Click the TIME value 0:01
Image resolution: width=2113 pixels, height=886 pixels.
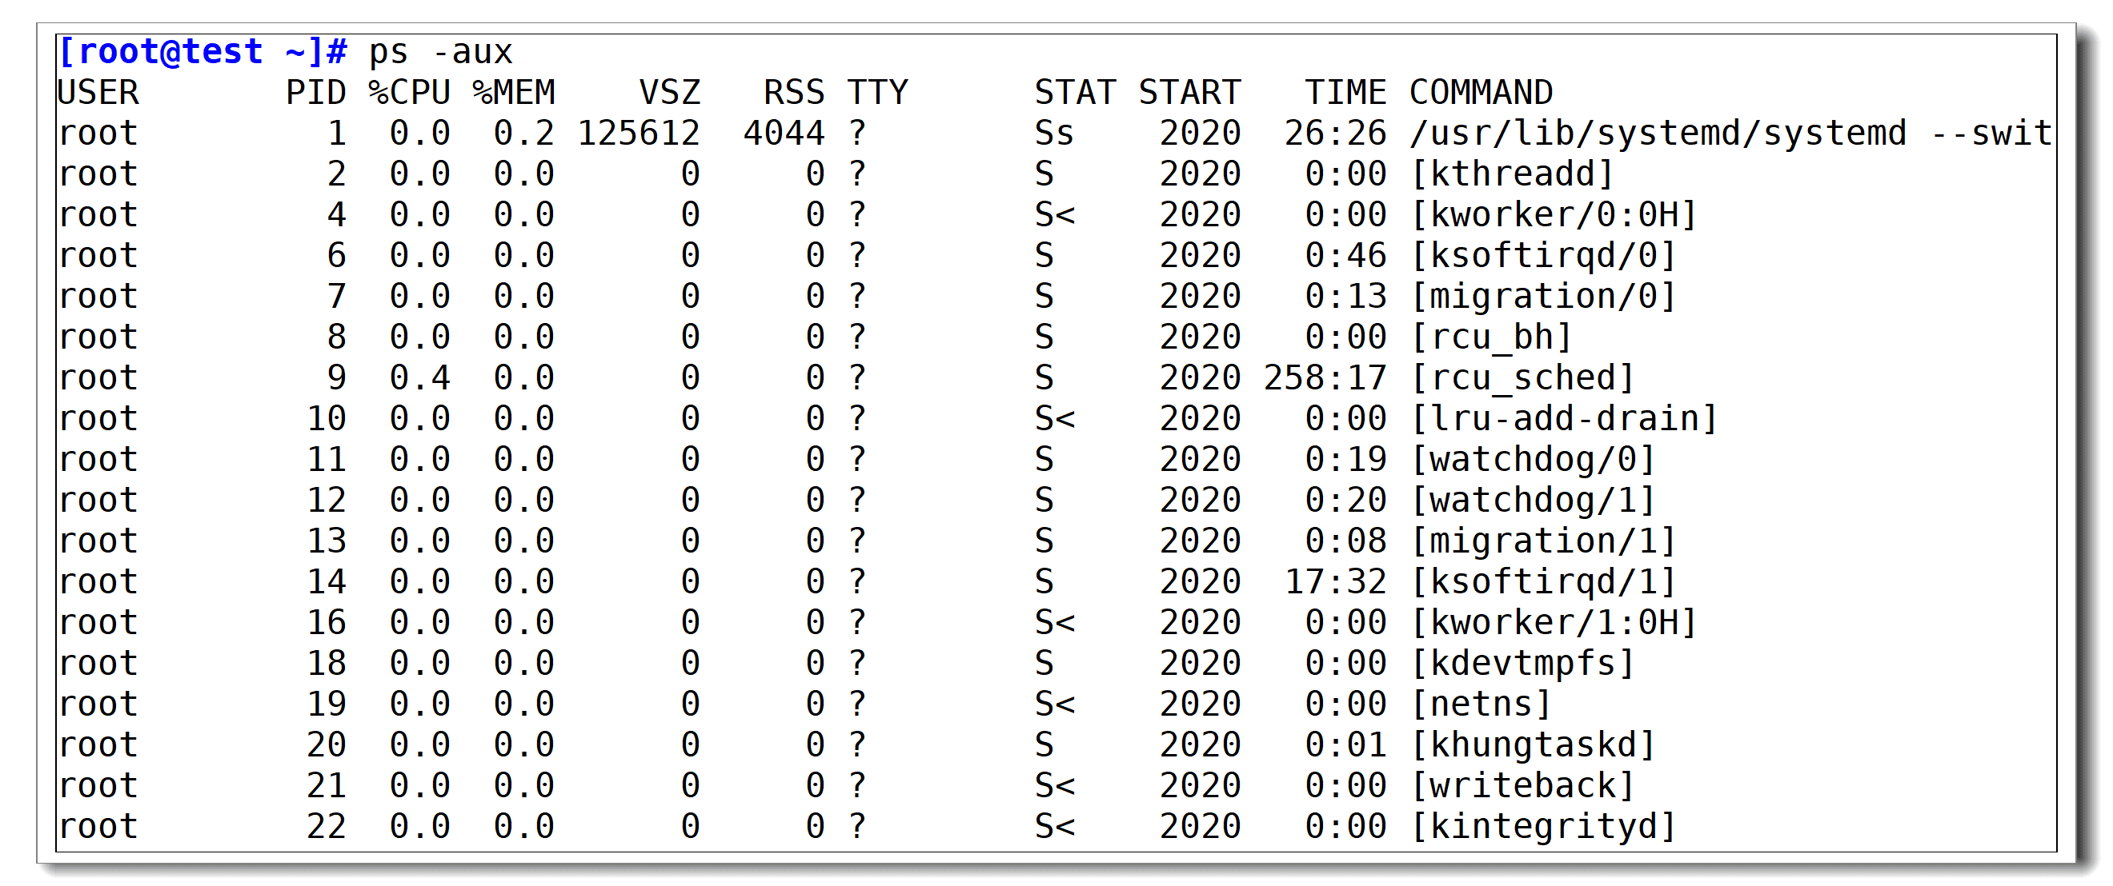point(1345,745)
